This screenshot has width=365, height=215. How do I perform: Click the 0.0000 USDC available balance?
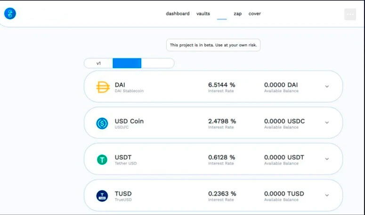pyautogui.click(x=284, y=121)
